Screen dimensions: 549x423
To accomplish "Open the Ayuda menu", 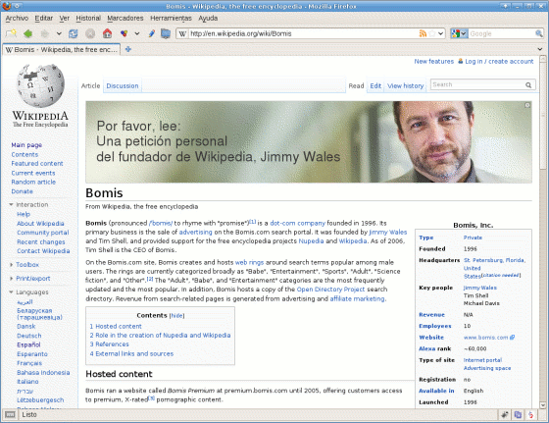I will tap(208, 19).
